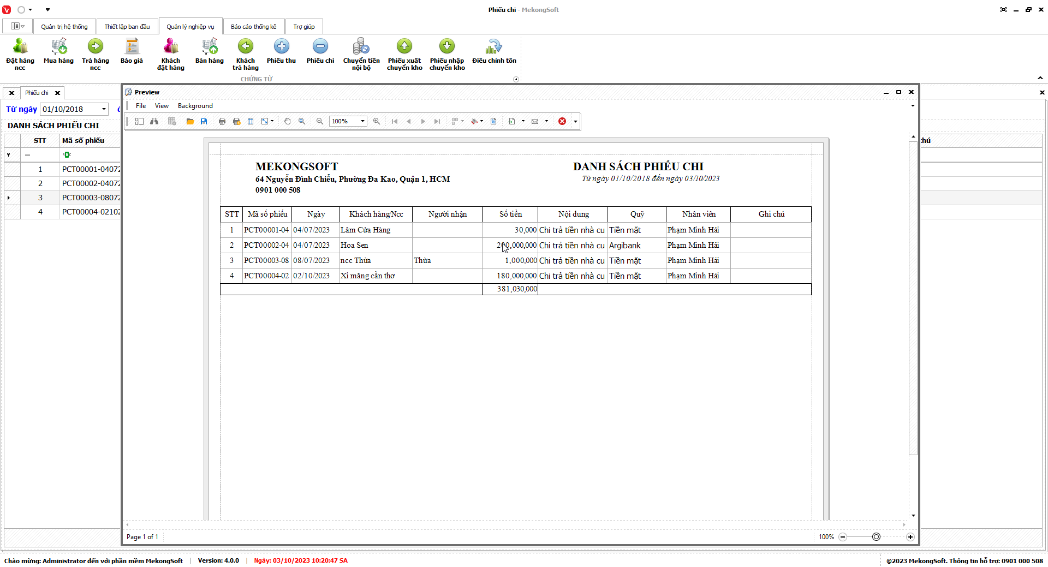Open the Từ ngày date picker dropdown
The height and width of the screenshot is (567, 1048).
(x=104, y=109)
